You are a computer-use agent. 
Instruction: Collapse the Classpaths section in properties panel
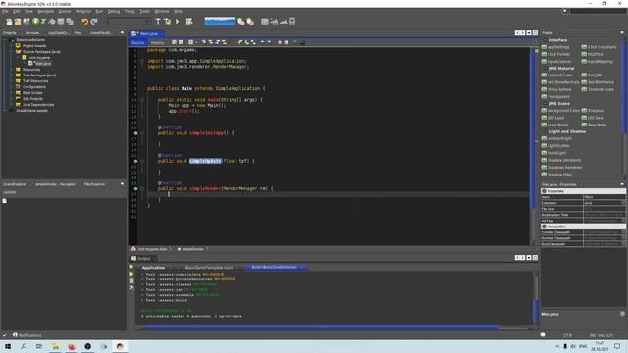pyautogui.click(x=544, y=227)
